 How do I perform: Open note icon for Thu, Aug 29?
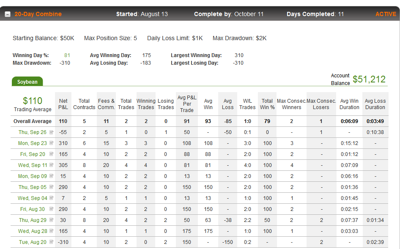[52, 220]
